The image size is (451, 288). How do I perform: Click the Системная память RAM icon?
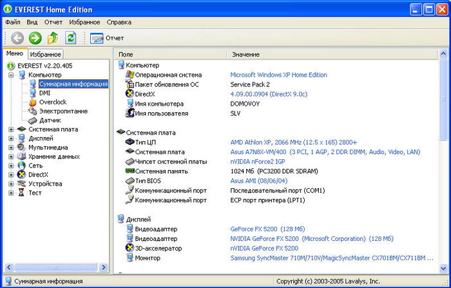[130, 171]
